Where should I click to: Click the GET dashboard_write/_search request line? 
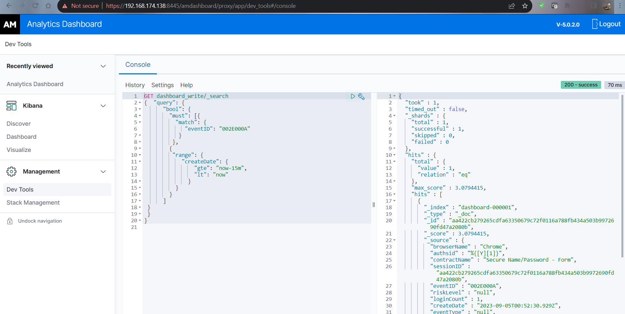[186, 96]
